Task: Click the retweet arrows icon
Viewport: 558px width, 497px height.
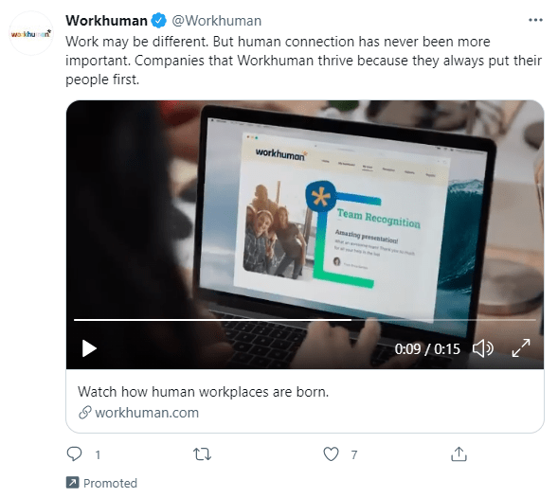Action: point(202,454)
